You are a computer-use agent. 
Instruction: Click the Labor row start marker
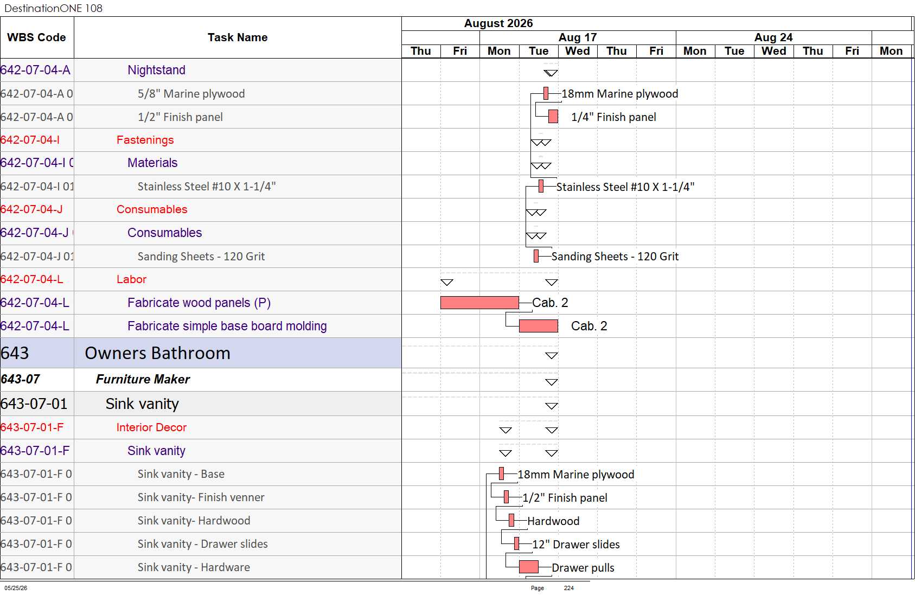pos(447,283)
